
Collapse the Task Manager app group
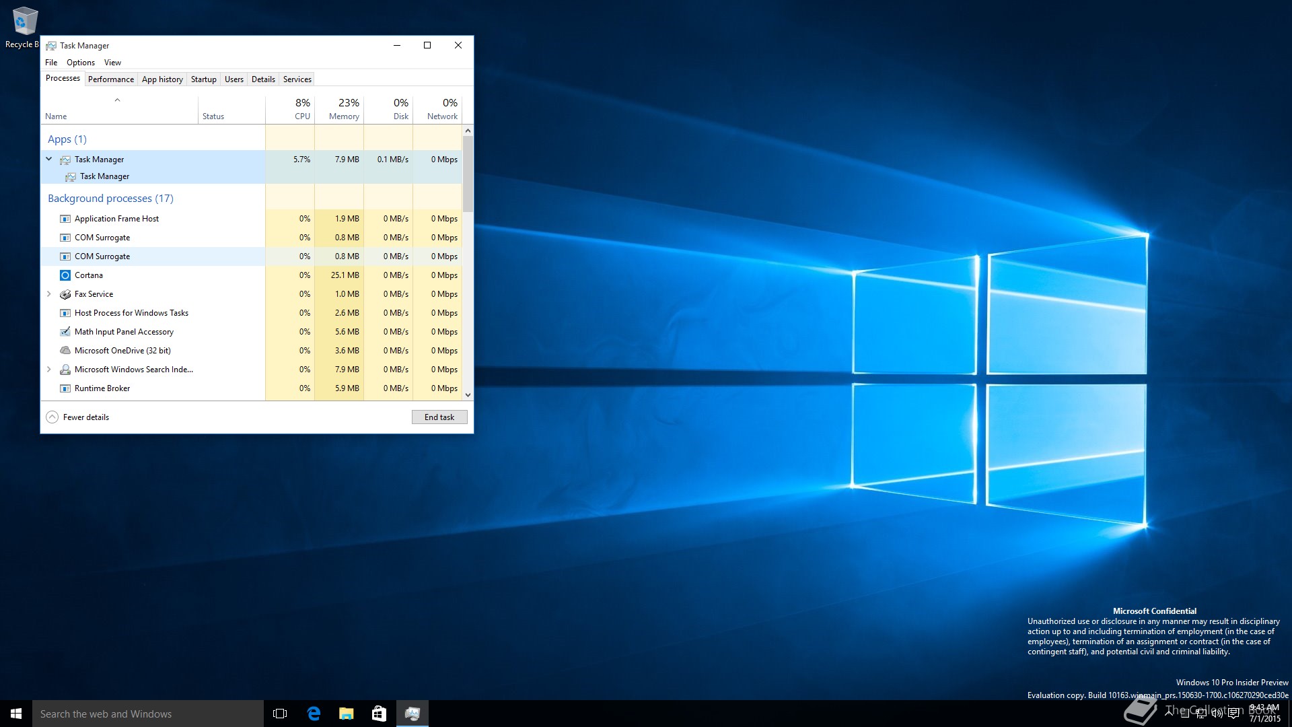pos(48,159)
